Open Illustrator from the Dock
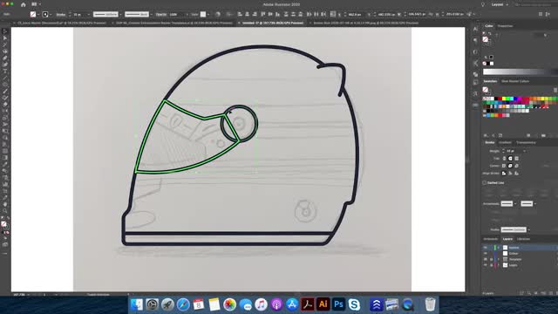Image resolution: width=558 pixels, height=314 pixels. 323,304
